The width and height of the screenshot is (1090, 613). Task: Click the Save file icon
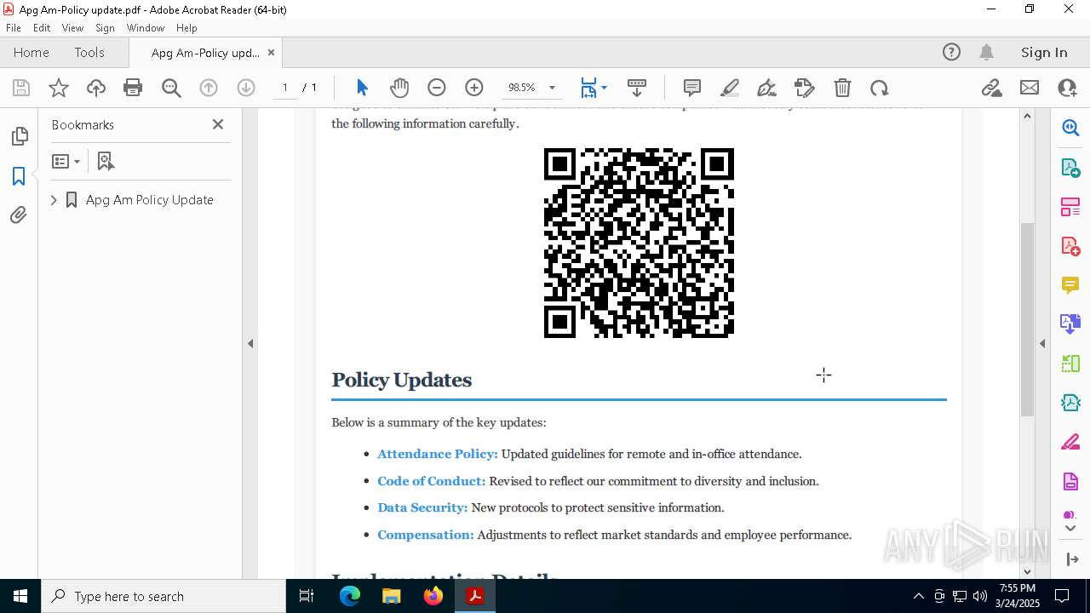coord(21,88)
